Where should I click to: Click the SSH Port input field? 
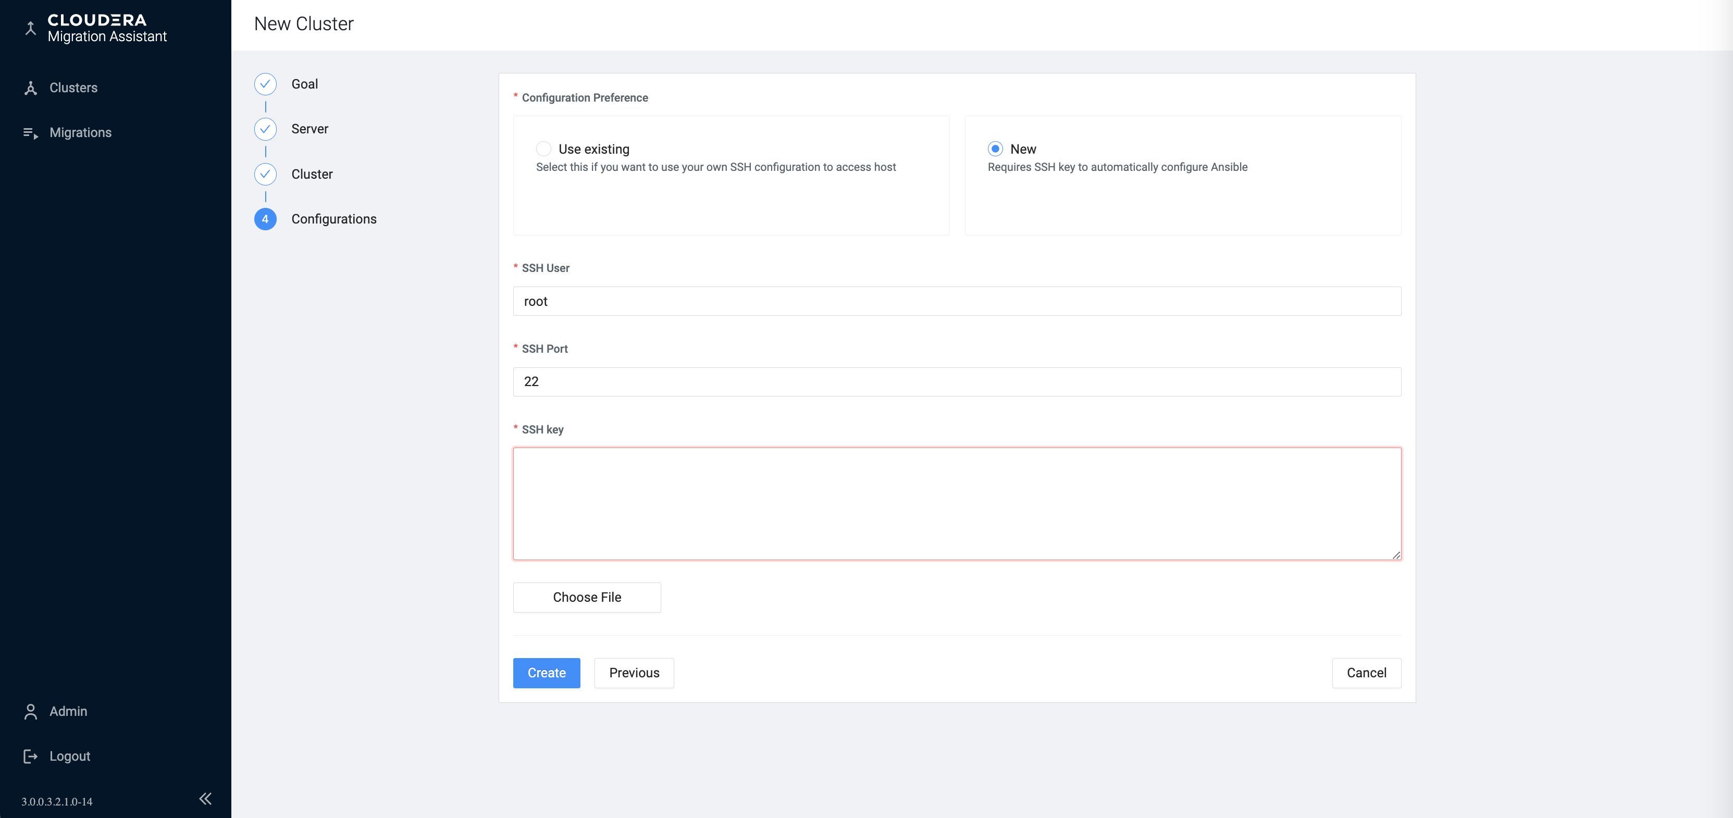(x=956, y=382)
